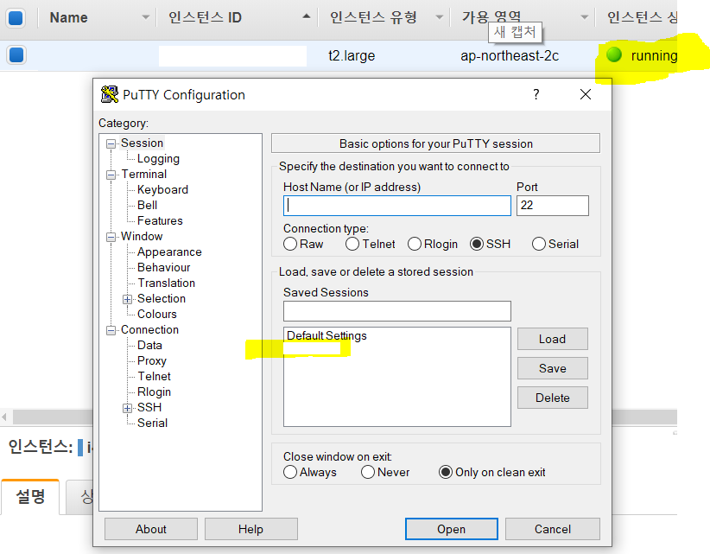Viewport: 710px width, 554px height.
Task: Expand the Selection tree node
Action: (x=127, y=299)
